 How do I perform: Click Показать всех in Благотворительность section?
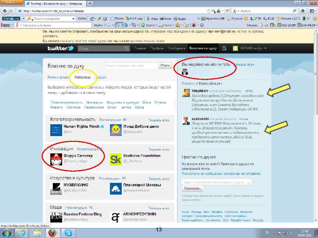pos(159,120)
